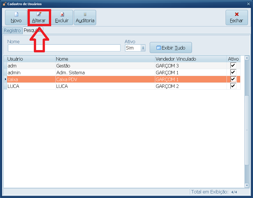Viewport: 253px width, 198px height.
Task: Toggle Ativo checkbox for admin user
Action: click(233, 72)
